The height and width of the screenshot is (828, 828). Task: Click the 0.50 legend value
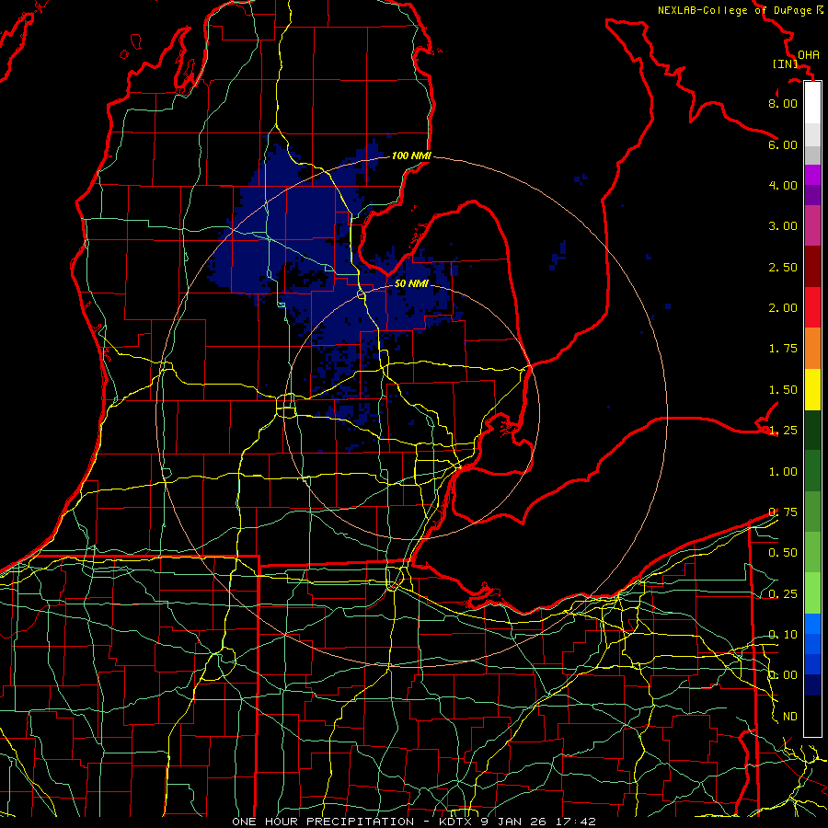point(783,553)
